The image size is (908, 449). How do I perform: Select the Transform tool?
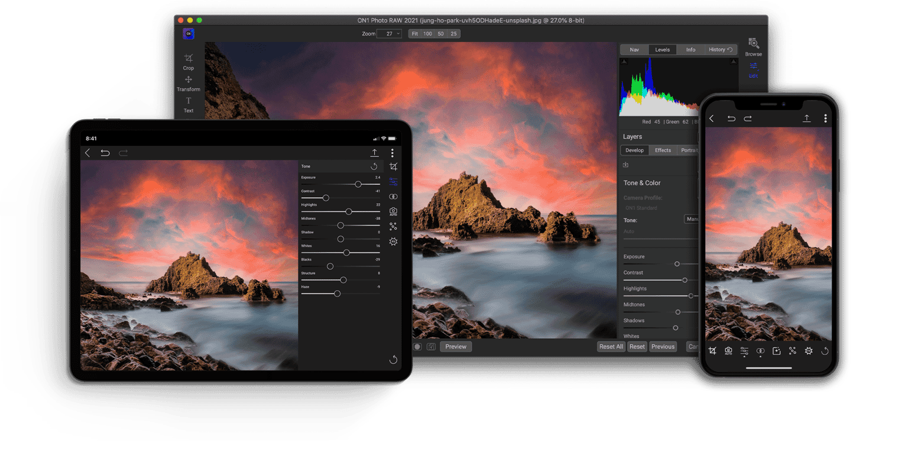click(189, 83)
